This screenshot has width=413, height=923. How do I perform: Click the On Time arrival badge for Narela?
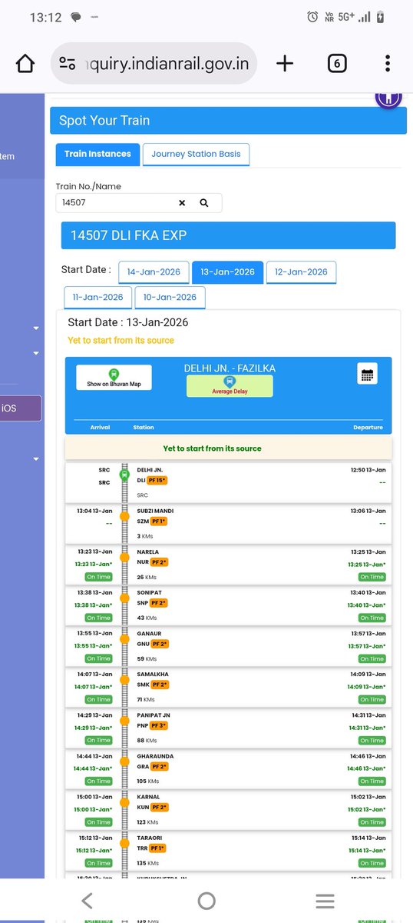click(x=98, y=577)
